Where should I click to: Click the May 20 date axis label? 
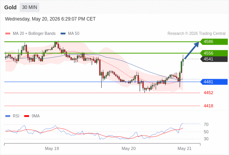tap(128, 148)
